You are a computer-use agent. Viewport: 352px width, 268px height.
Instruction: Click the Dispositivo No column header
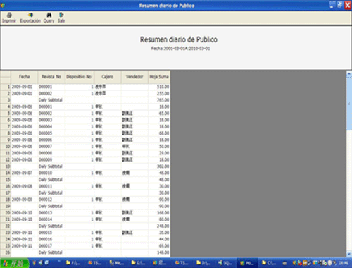tap(80, 77)
